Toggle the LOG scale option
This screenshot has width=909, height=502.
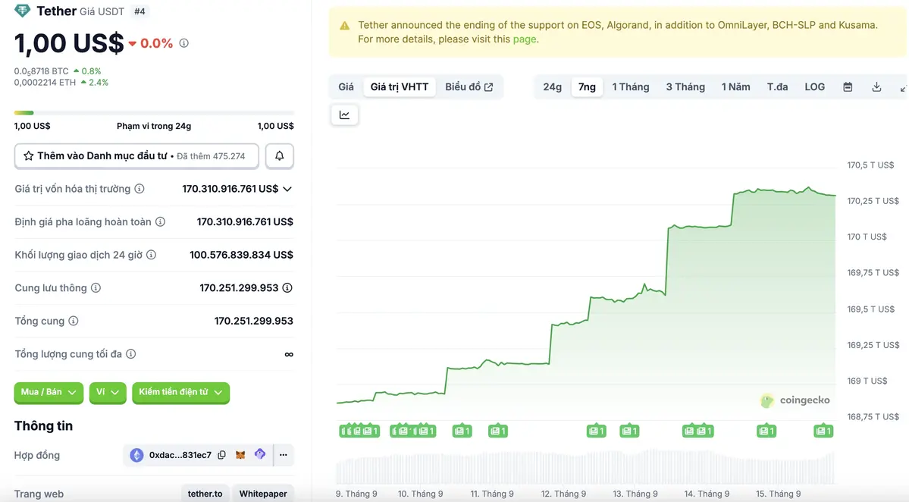click(x=814, y=87)
